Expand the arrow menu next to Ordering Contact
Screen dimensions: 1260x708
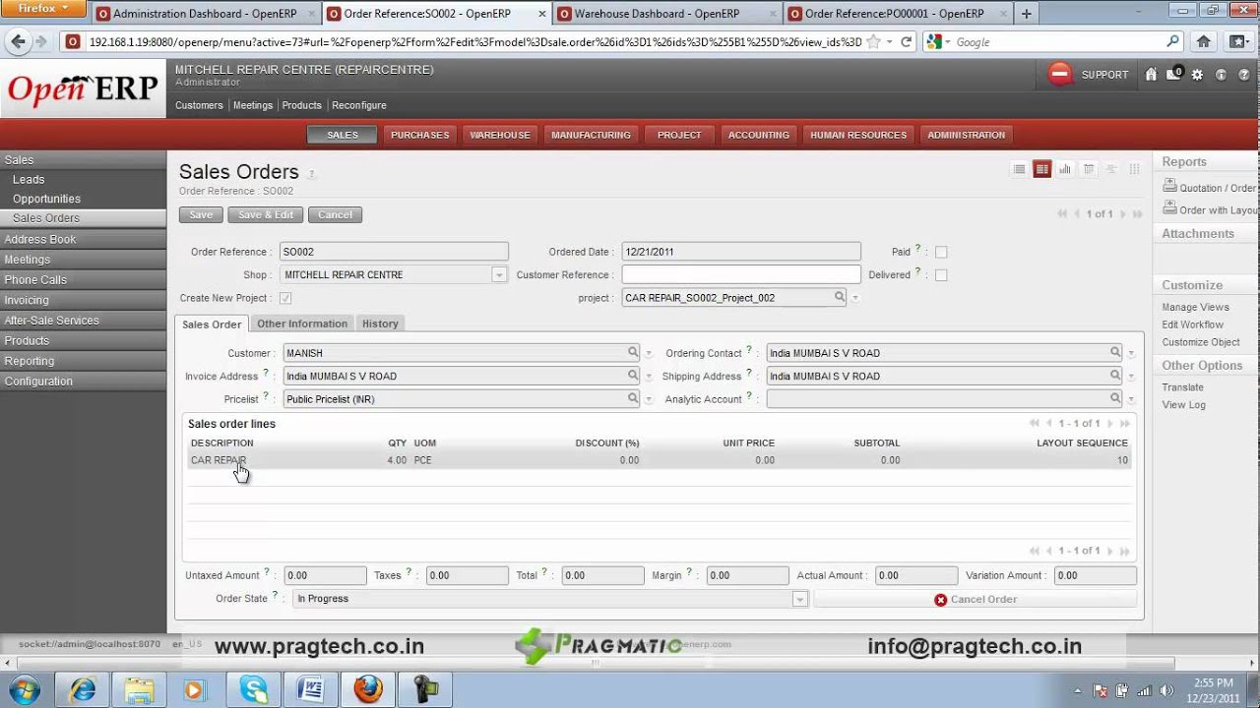point(1131,354)
